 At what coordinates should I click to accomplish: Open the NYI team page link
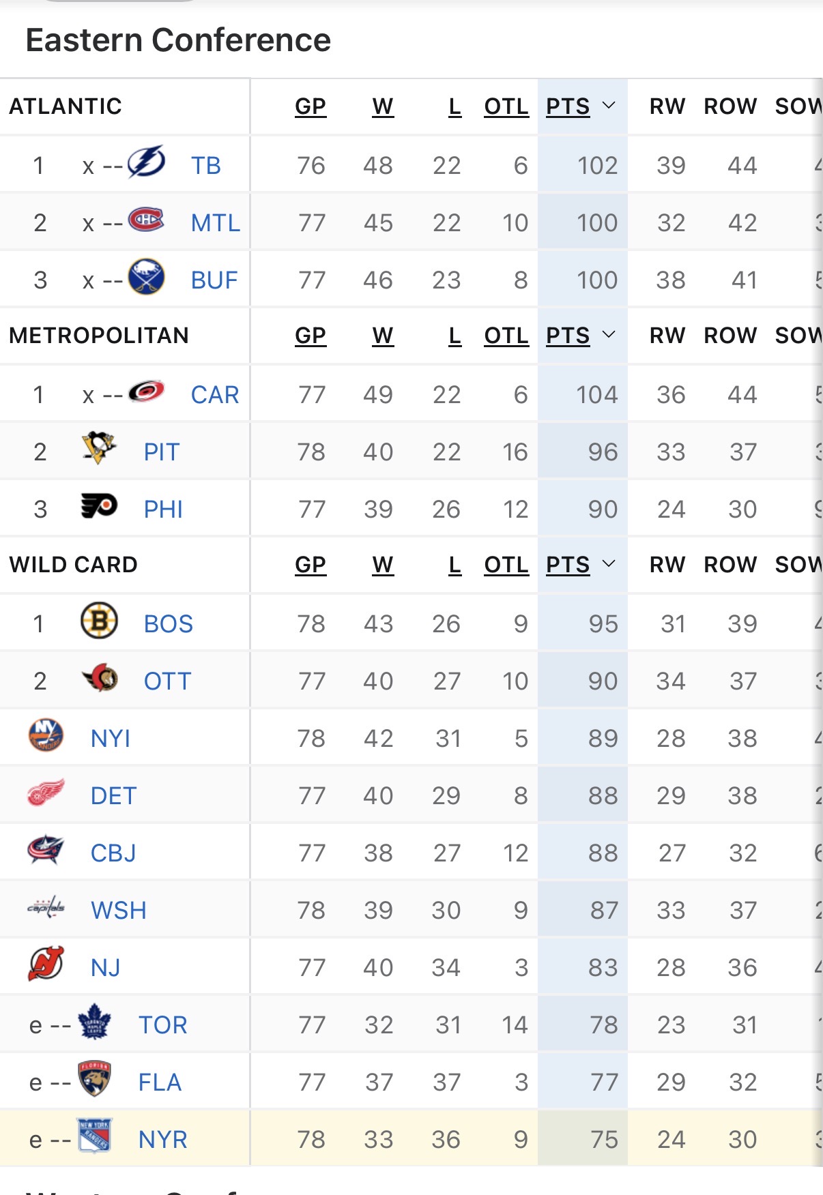coord(111,739)
